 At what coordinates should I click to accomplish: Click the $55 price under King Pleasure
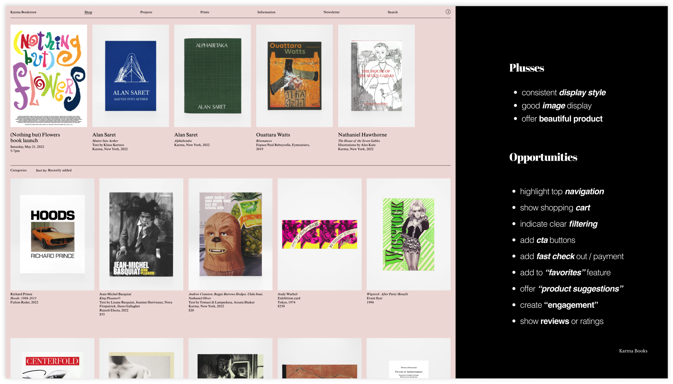pyautogui.click(x=102, y=314)
